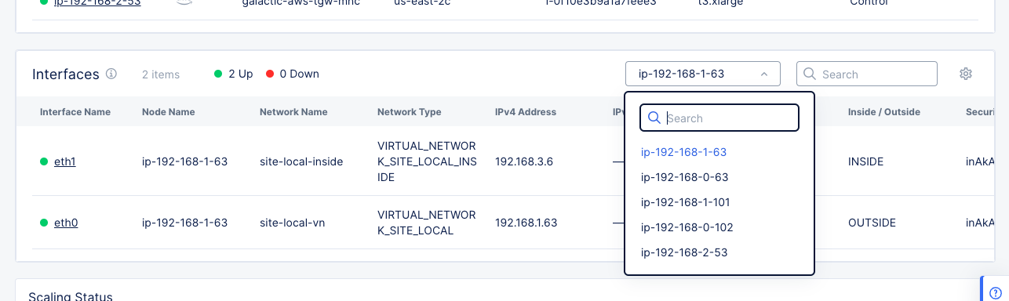Viewport: 1009px width, 301px height.
Task: Click the 2 items count label
Action: point(161,74)
